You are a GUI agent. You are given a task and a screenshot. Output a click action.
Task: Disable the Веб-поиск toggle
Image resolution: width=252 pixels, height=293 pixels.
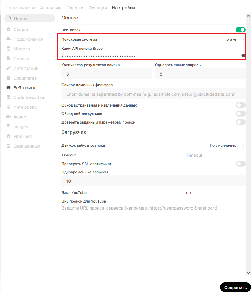pos(240,30)
